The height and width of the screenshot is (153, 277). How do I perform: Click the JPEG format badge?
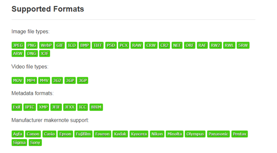pyautogui.click(x=18, y=45)
